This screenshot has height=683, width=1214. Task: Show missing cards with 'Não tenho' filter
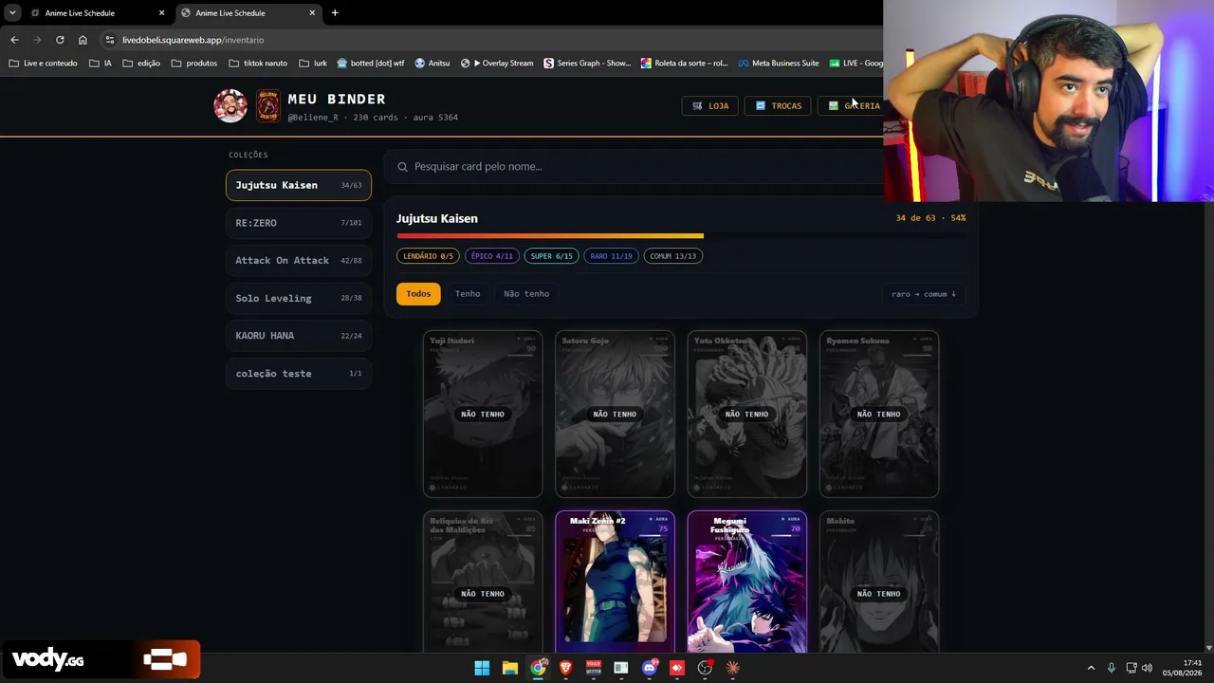click(x=526, y=294)
